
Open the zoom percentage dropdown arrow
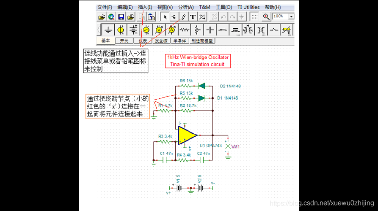291,16
